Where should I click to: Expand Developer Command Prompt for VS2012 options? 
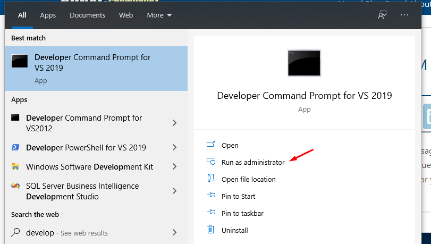174,123
